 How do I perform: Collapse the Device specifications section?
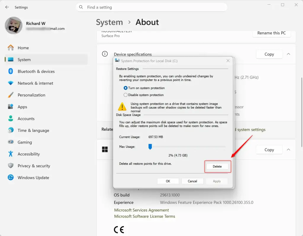(289, 54)
